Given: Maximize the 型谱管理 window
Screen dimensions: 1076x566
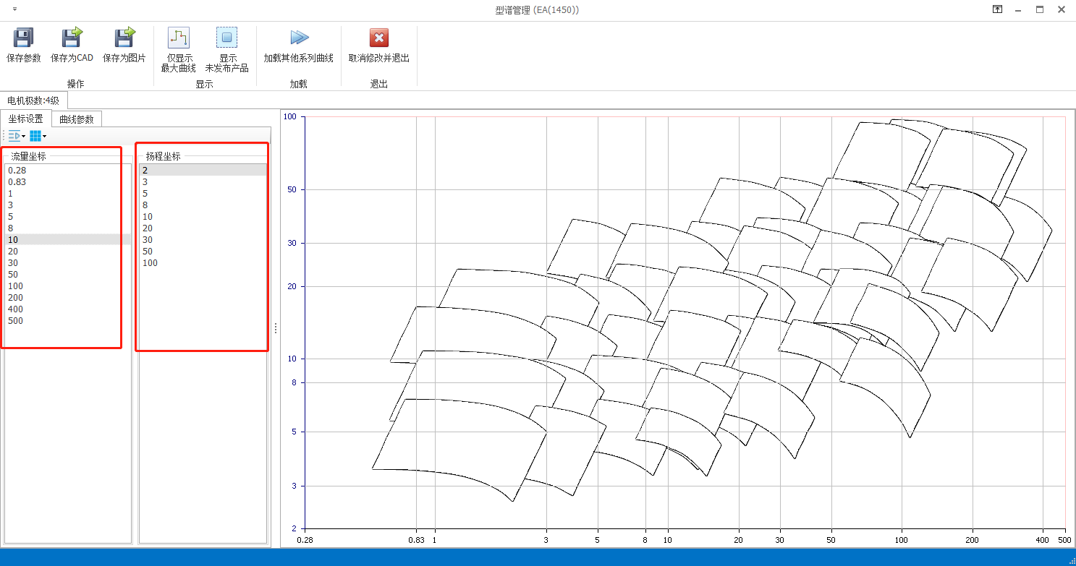Looking at the screenshot, I should (x=1040, y=9).
